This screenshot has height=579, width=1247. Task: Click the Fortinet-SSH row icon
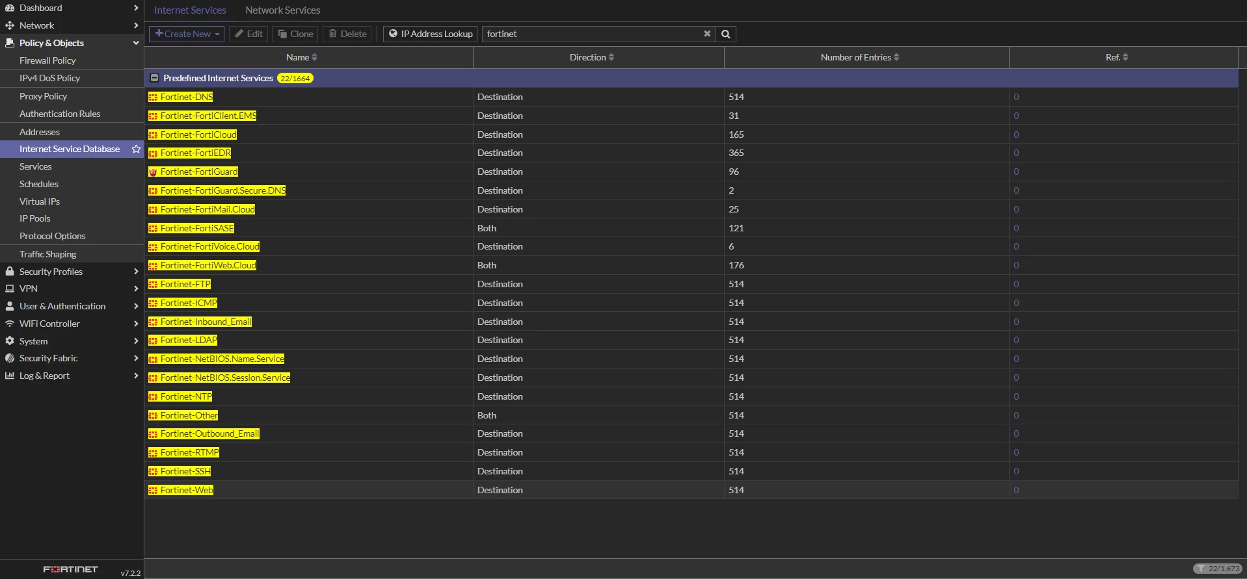[153, 472]
